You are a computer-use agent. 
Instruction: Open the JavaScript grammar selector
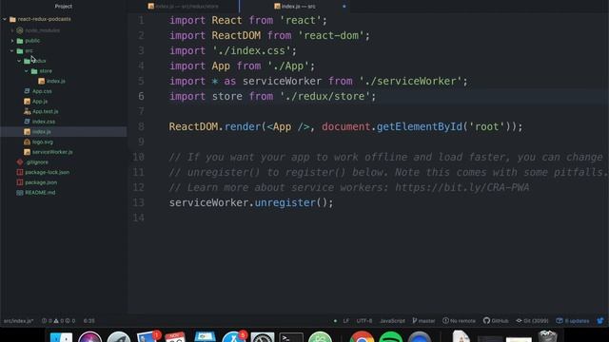coord(392,321)
